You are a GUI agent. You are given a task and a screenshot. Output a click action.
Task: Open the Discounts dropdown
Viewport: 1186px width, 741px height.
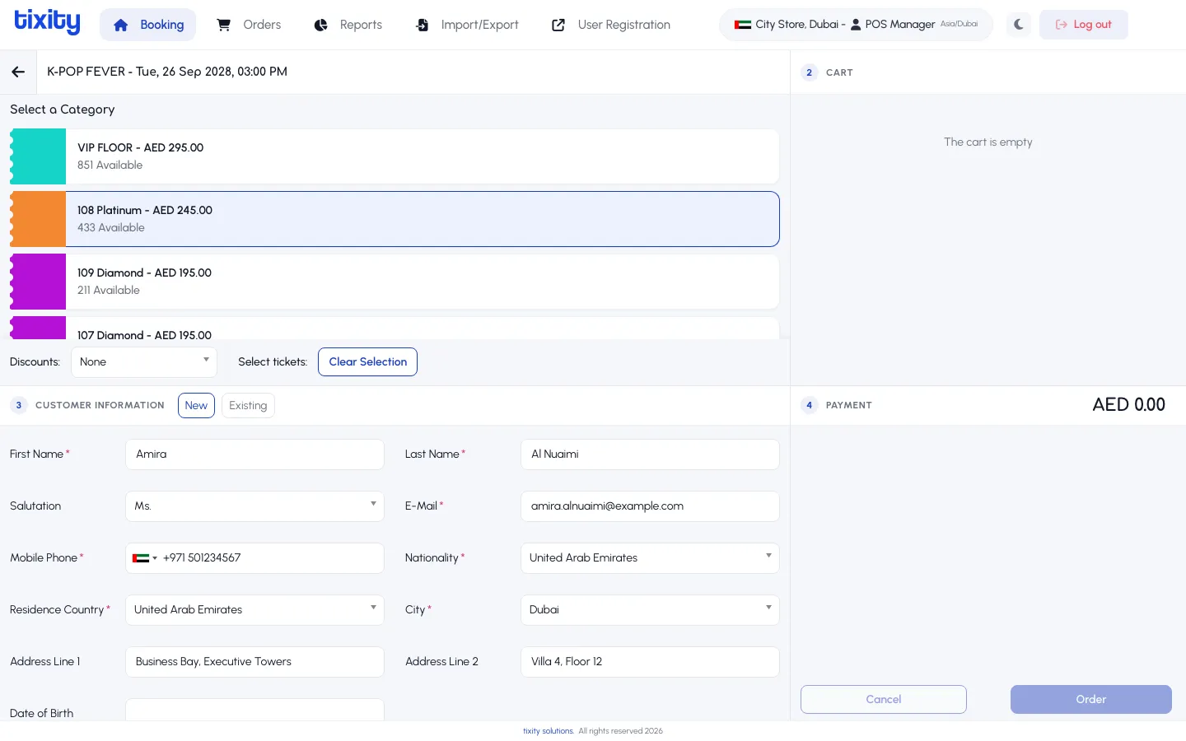coord(144,362)
